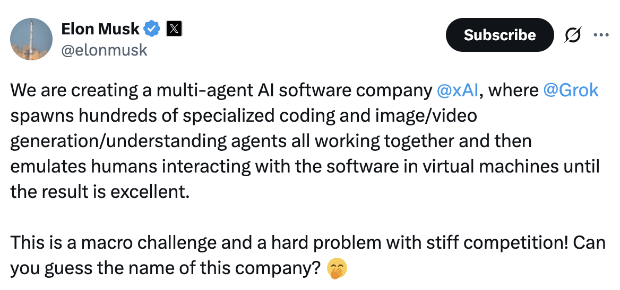Open the @xAI mention link
620x290 pixels.
click(458, 90)
